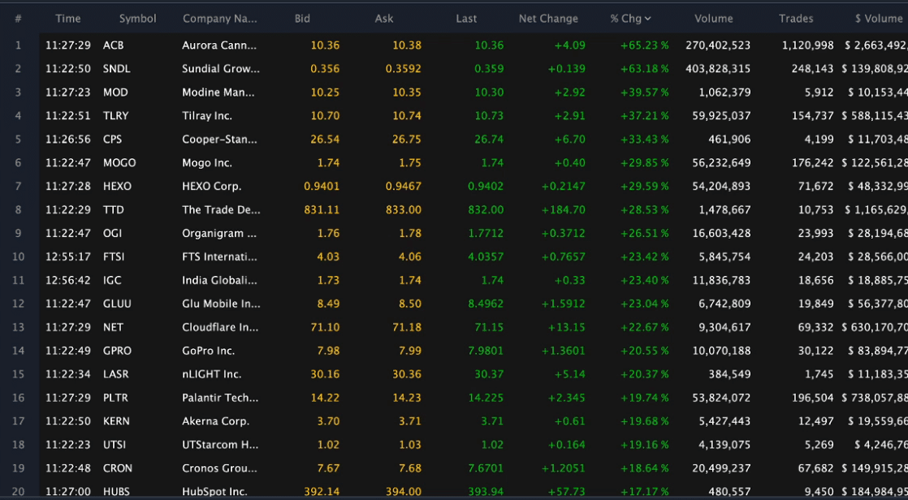Sort by the Trades column header
The image size is (908, 500).
(796, 19)
